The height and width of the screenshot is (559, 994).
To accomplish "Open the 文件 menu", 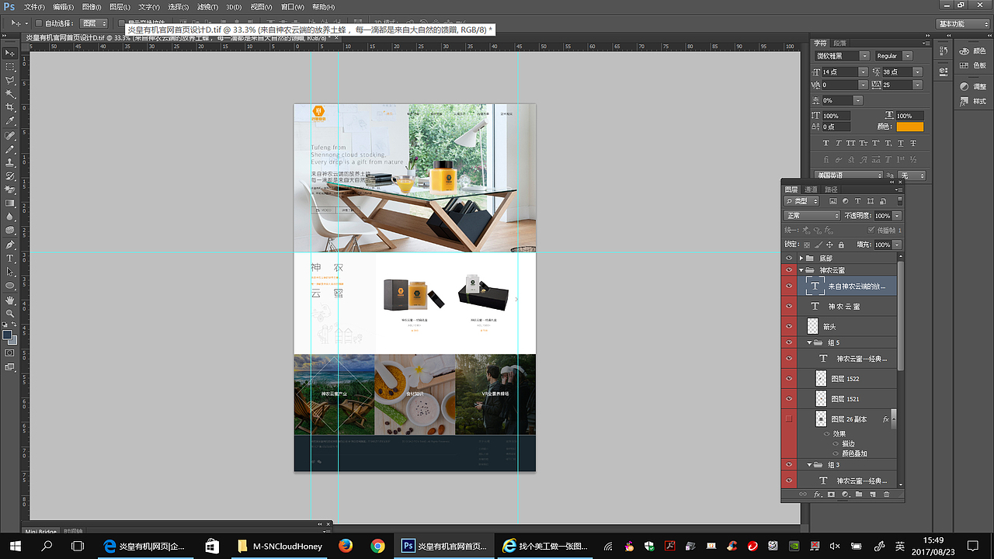I will pyautogui.click(x=34, y=7).
